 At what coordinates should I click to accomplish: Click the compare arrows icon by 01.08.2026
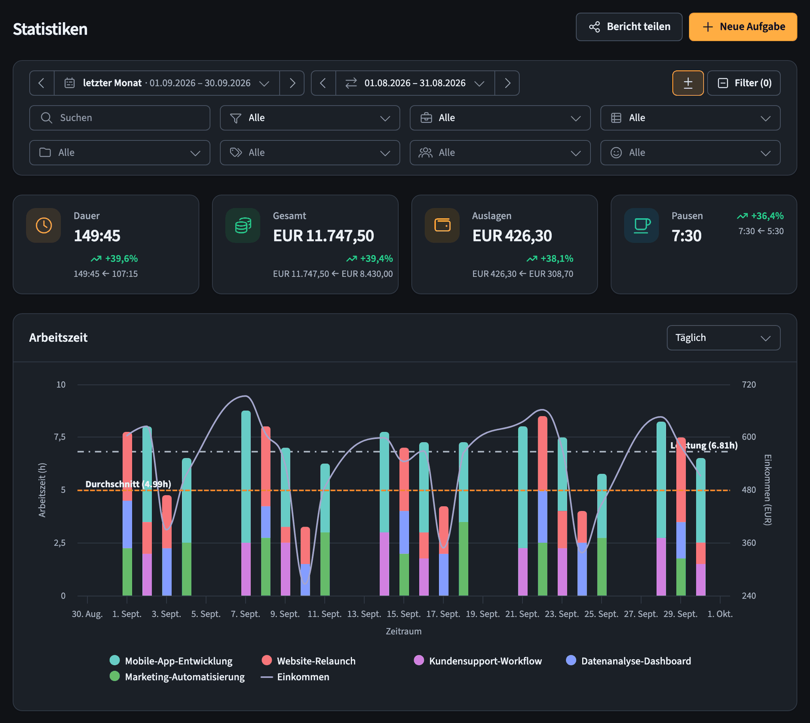[x=351, y=83]
